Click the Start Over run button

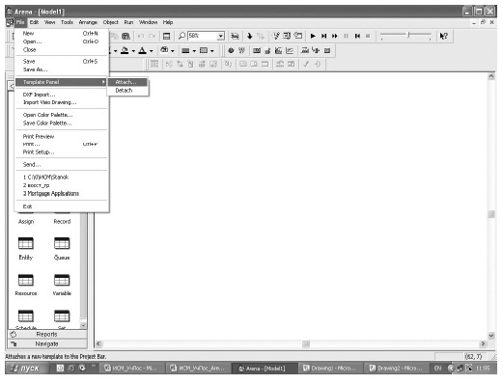point(357,36)
